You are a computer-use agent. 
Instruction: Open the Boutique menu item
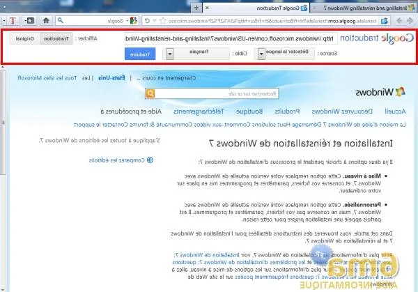point(249,112)
